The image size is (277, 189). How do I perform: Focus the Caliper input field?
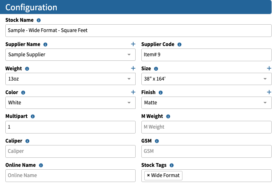pos(71,151)
